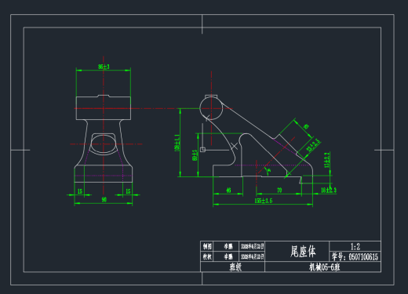Select the 70 dimension text
The height and width of the screenshot is (294, 408).
pyautogui.click(x=279, y=191)
